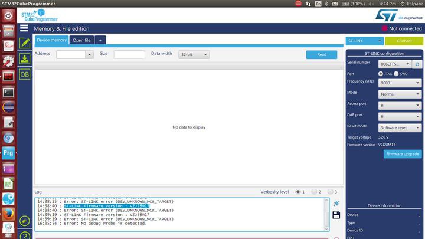
Task: Open the Mode Normal dropdown
Action: click(400, 94)
